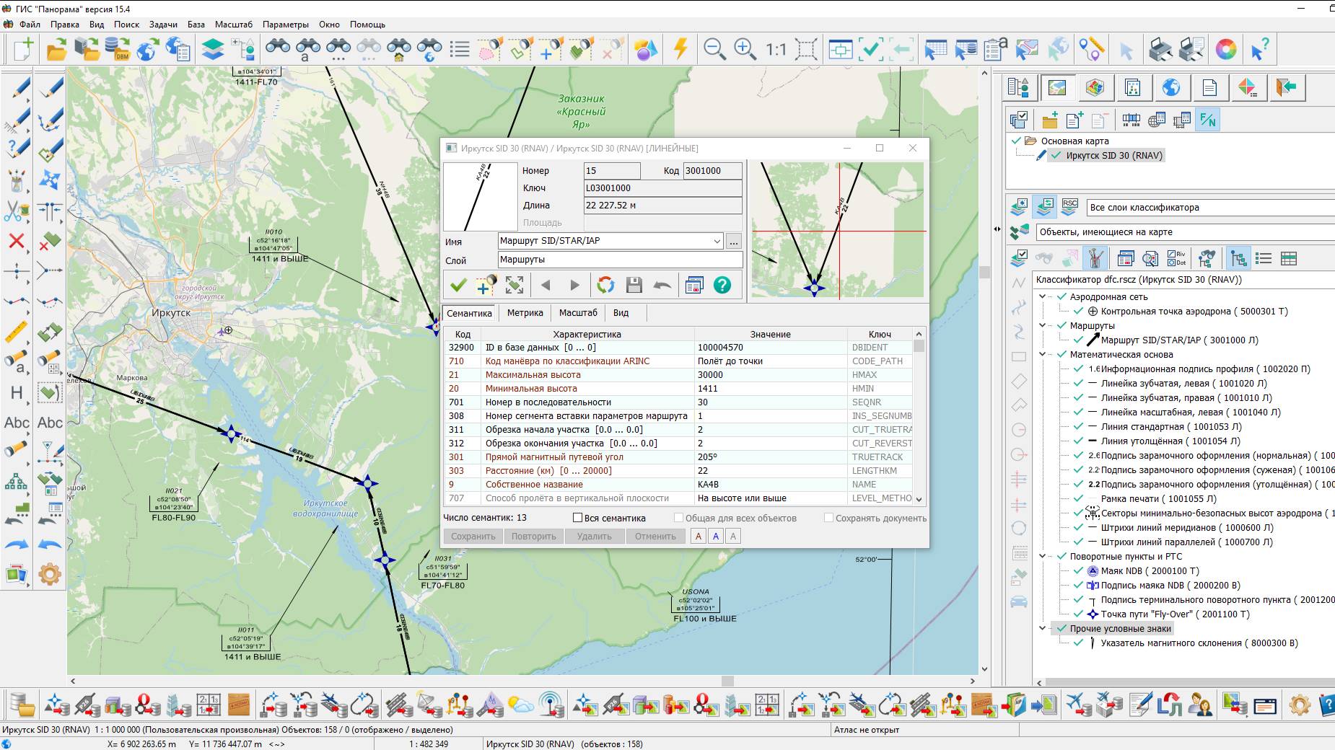Collapse the Аэродромная сеть tree node
The width and height of the screenshot is (1335, 750).
[x=1043, y=297]
